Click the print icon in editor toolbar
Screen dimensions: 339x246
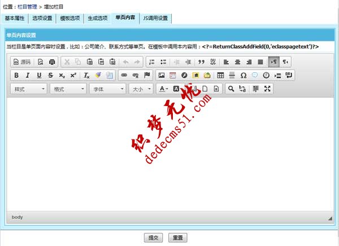pos(52,62)
